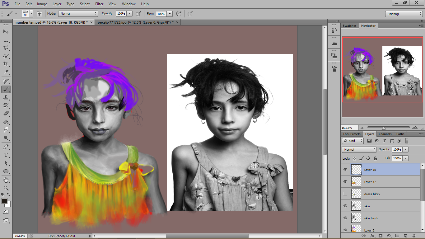Show the hidden dress block layer

point(345,194)
